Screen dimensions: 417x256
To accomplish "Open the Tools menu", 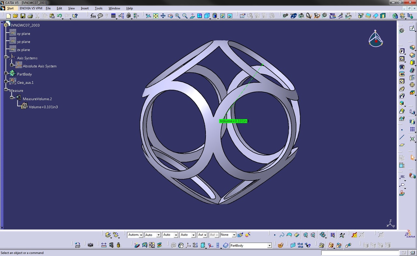I will [x=98, y=8].
